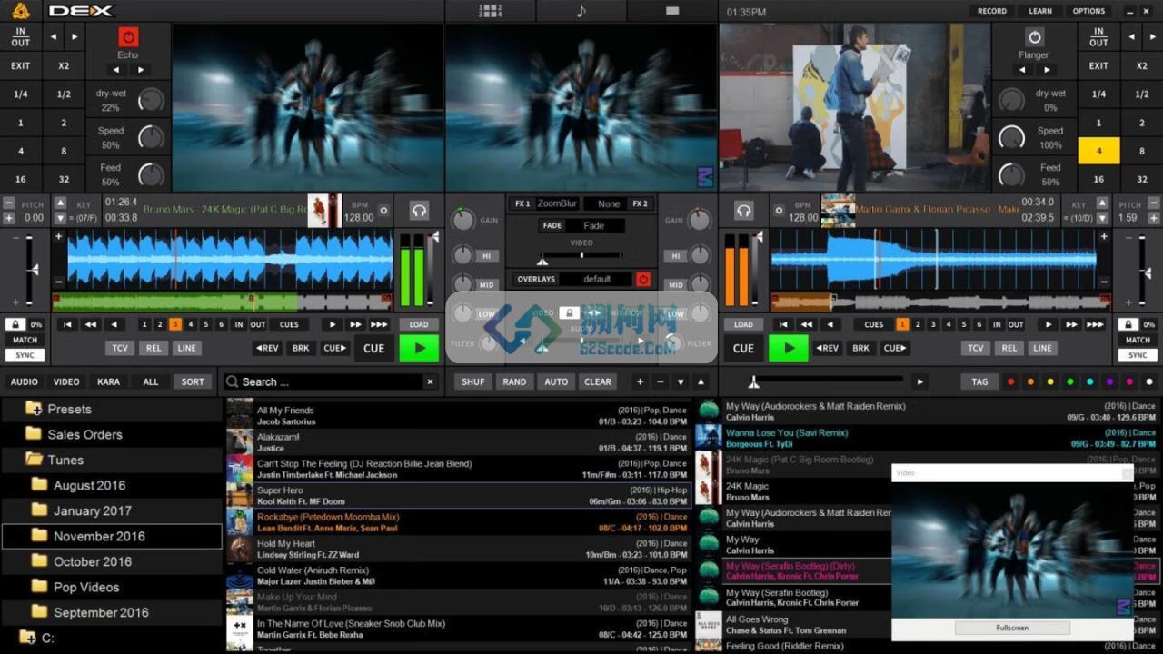The width and height of the screenshot is (1163, 654).
Task: Expand the Presets folder
Action: 34,409
